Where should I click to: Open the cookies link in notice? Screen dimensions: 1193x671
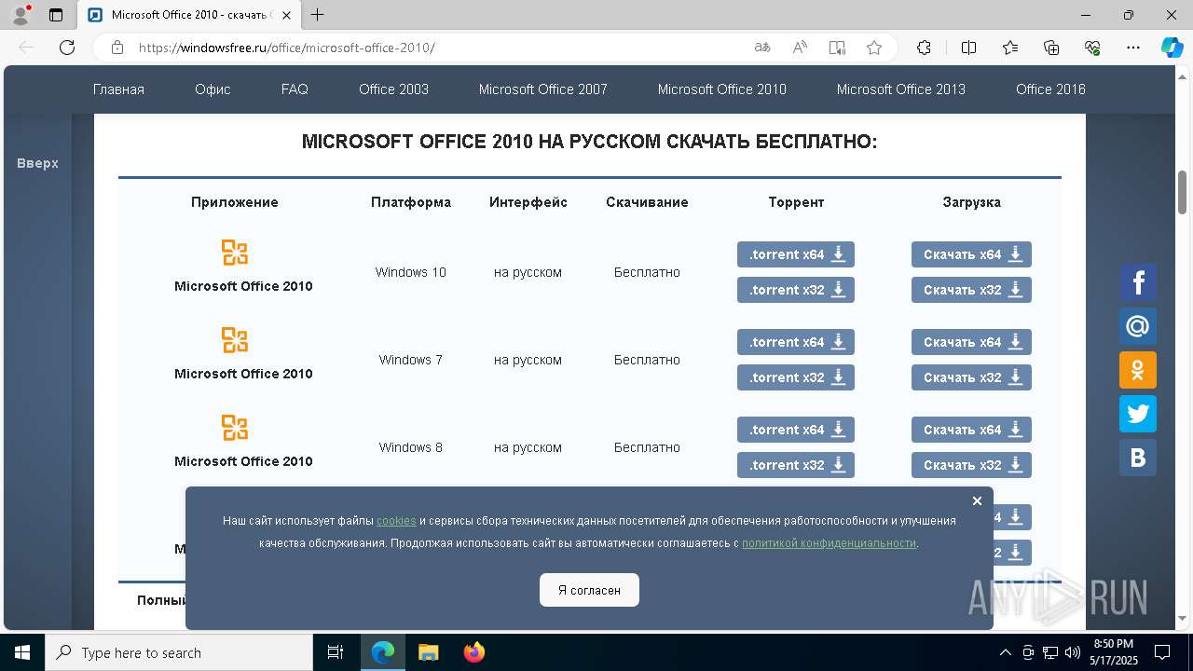point(396,521)
